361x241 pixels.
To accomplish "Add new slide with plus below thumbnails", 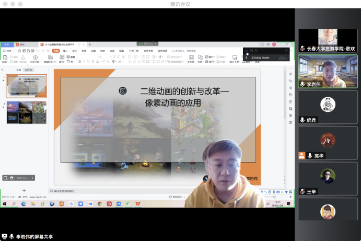I will click(x=24, y=190).
